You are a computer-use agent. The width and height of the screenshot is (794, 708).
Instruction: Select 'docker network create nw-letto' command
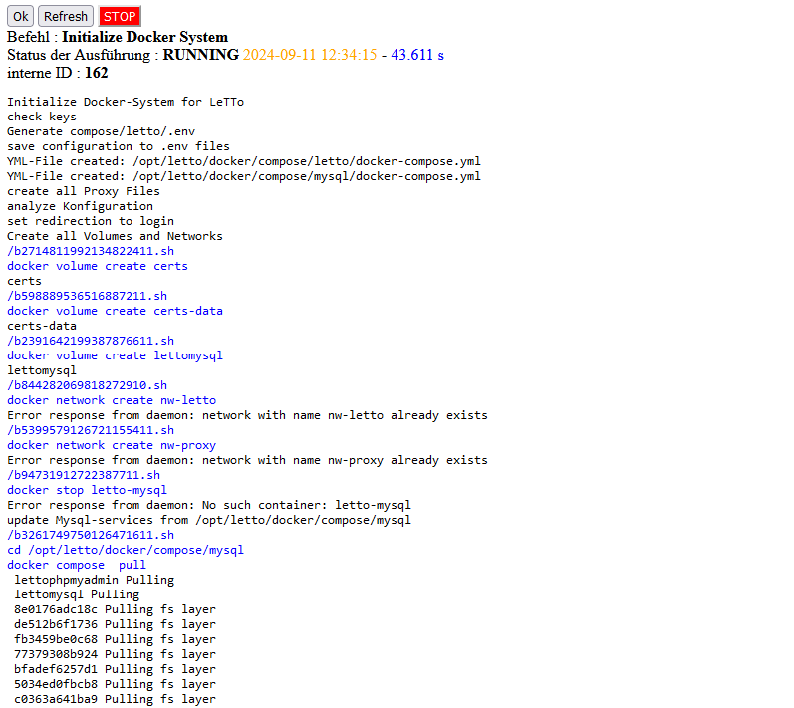[x=112, y=400]
